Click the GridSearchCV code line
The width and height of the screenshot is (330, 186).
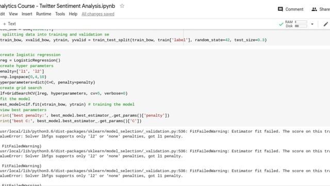pos(64,93)
